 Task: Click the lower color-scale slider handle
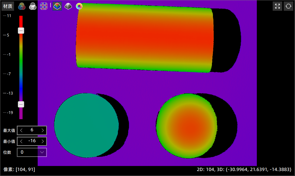pos(21,104)
